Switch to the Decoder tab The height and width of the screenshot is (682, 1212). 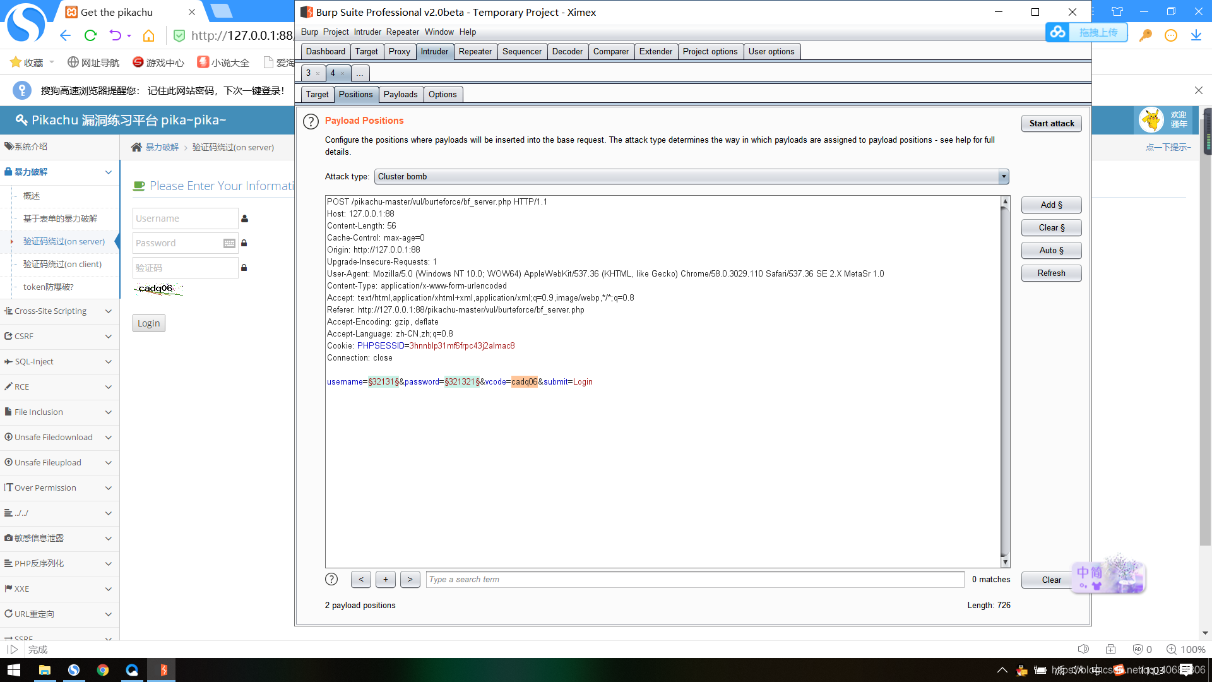click(x=567, y=51)
